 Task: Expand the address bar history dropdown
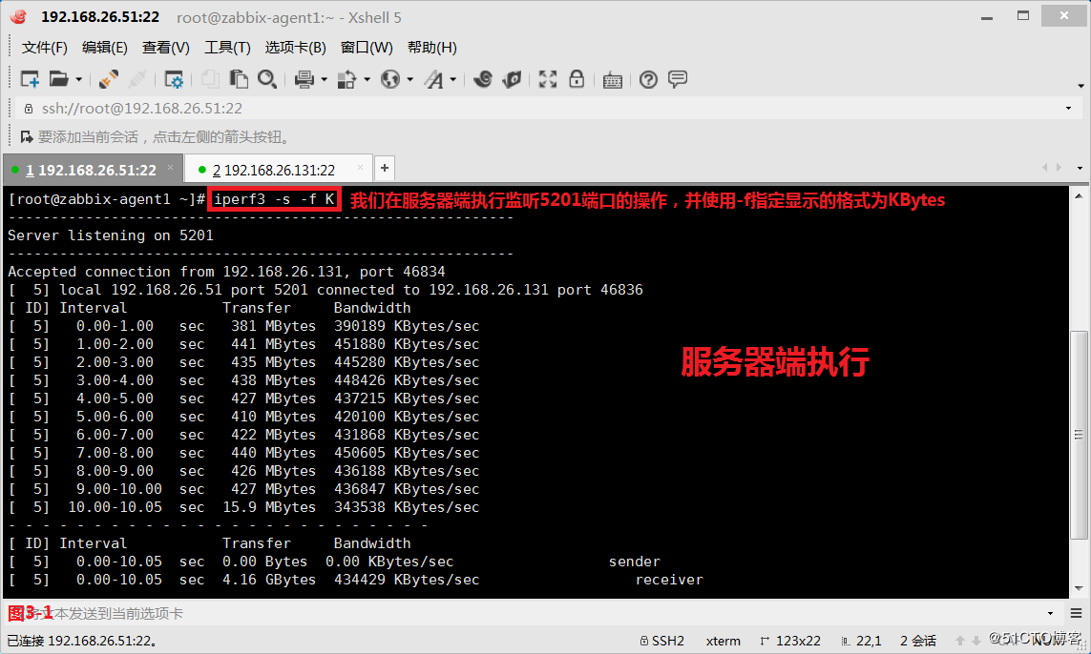1069,109
